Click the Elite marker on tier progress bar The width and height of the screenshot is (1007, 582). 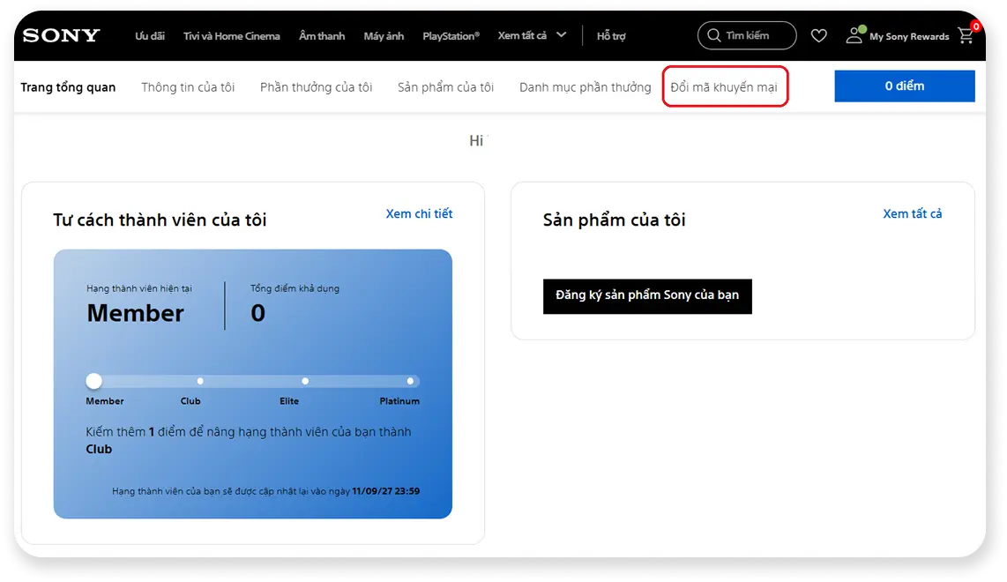[x=305, y=381]
